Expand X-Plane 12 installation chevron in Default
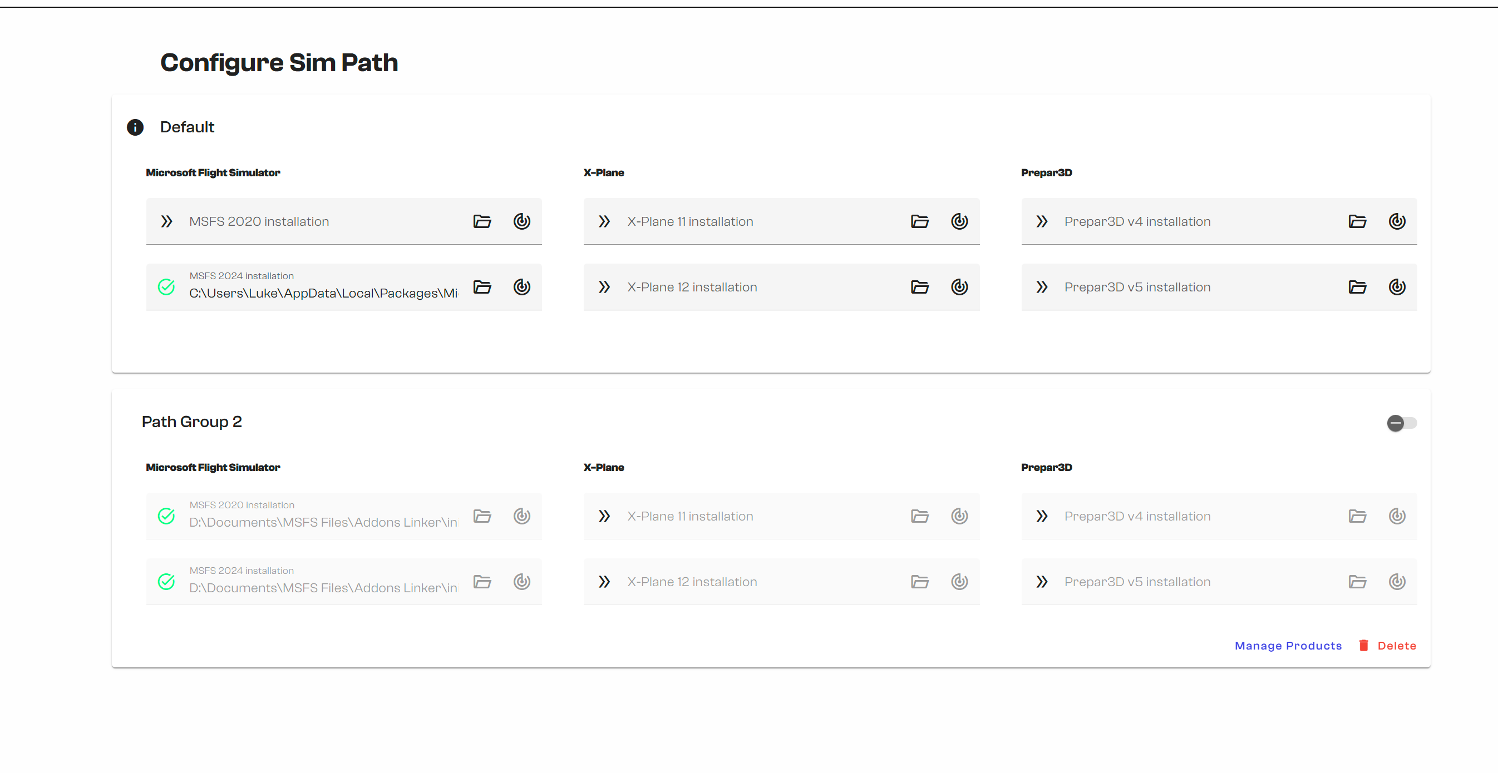This screenshot has height=773, width=1498. (x=604, y=287)
